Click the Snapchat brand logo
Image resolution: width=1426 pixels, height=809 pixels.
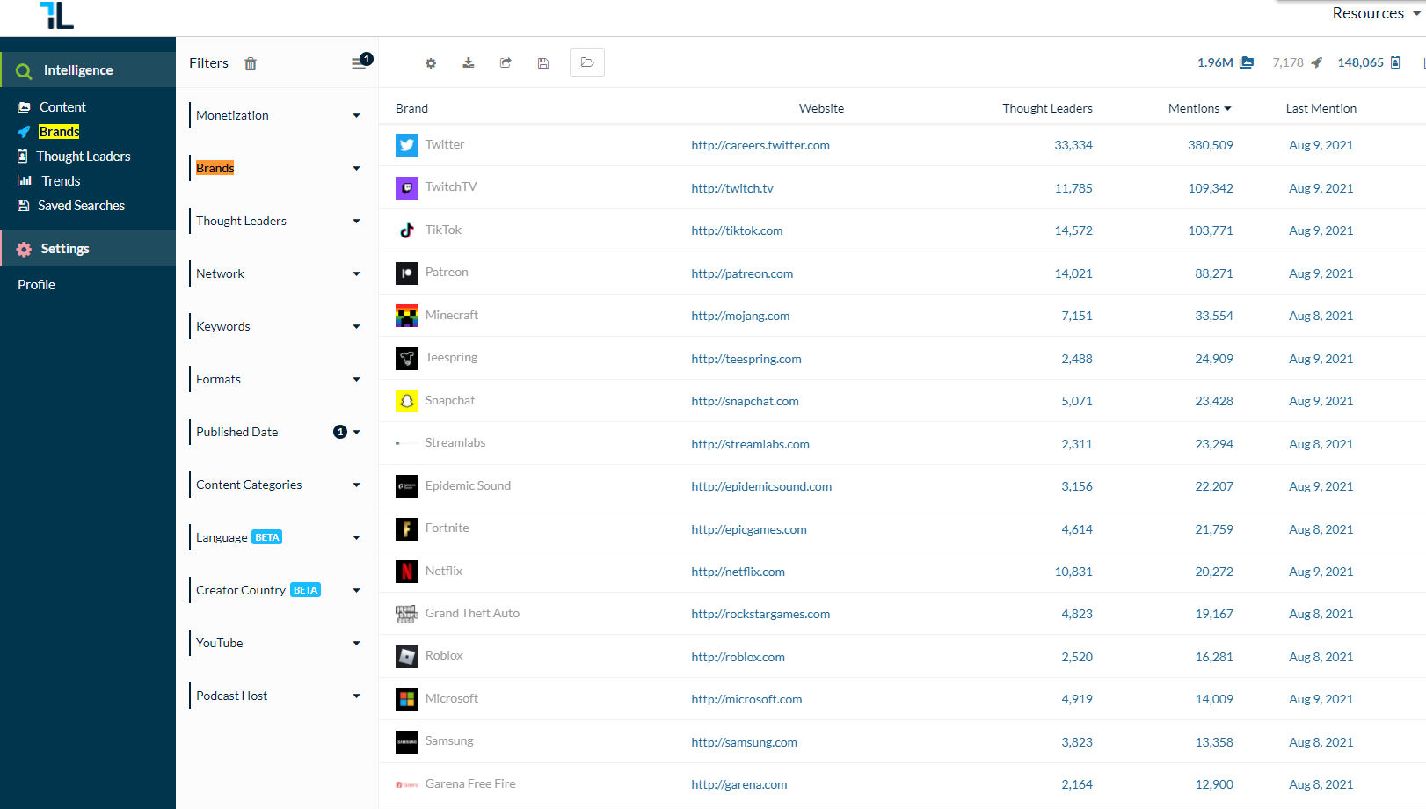point(407,401)
